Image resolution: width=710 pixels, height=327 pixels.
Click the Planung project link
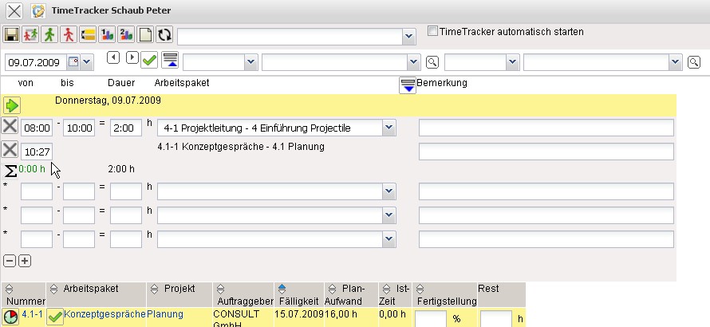coord(165,314)
